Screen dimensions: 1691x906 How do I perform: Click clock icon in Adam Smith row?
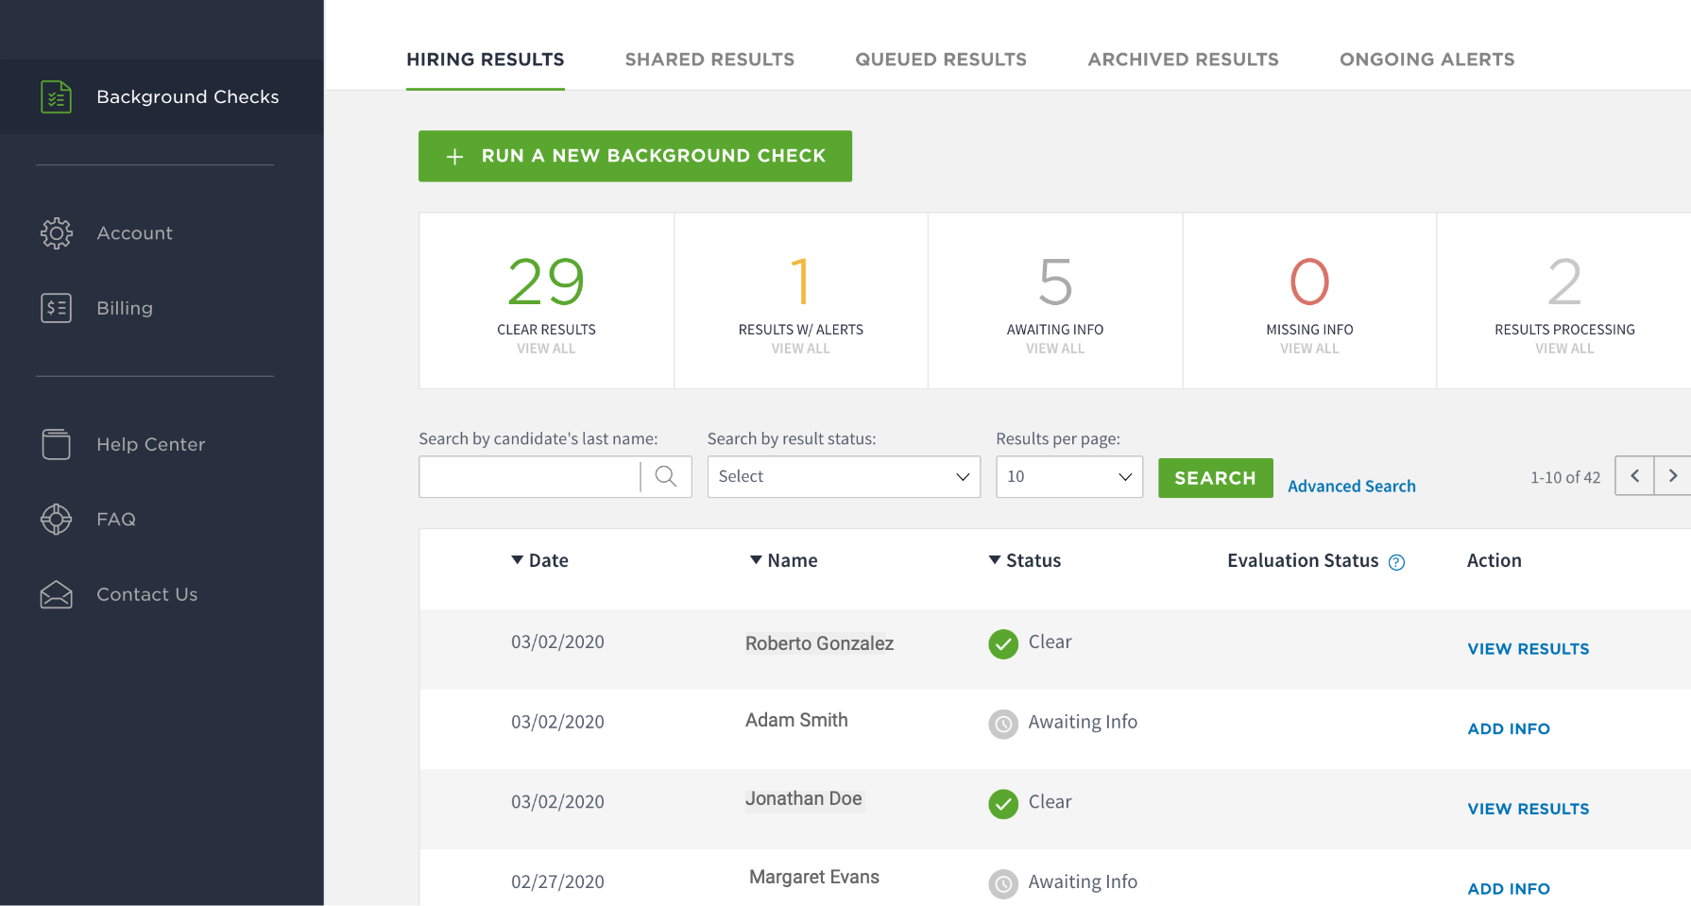tap(1003, 725)
